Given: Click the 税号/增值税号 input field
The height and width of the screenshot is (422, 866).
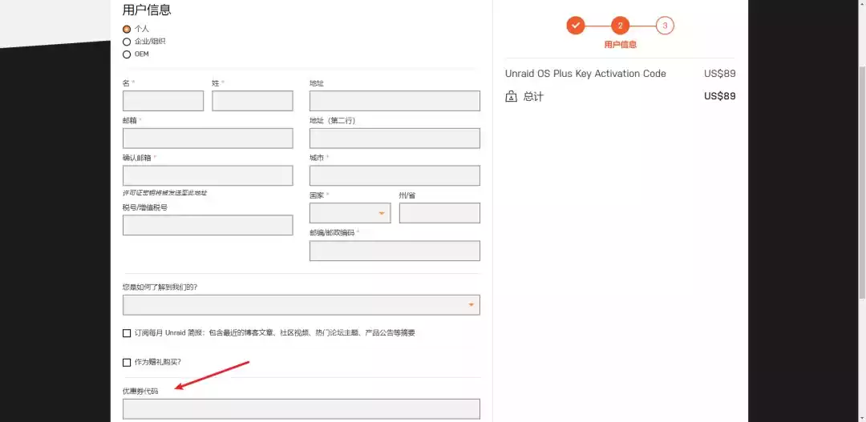Looking at the screenshot, I should coord(208,225).
